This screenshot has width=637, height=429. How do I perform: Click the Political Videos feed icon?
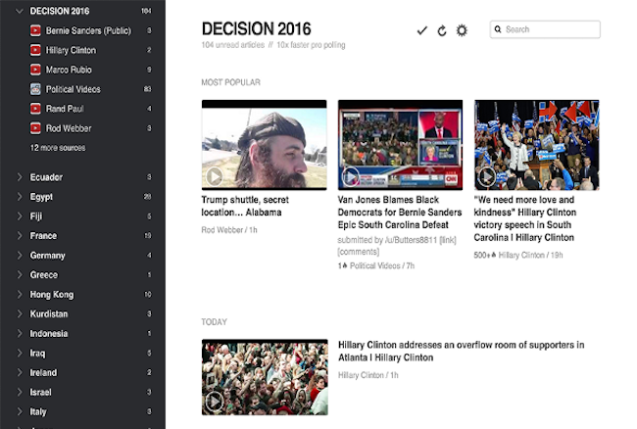point(35,89)
